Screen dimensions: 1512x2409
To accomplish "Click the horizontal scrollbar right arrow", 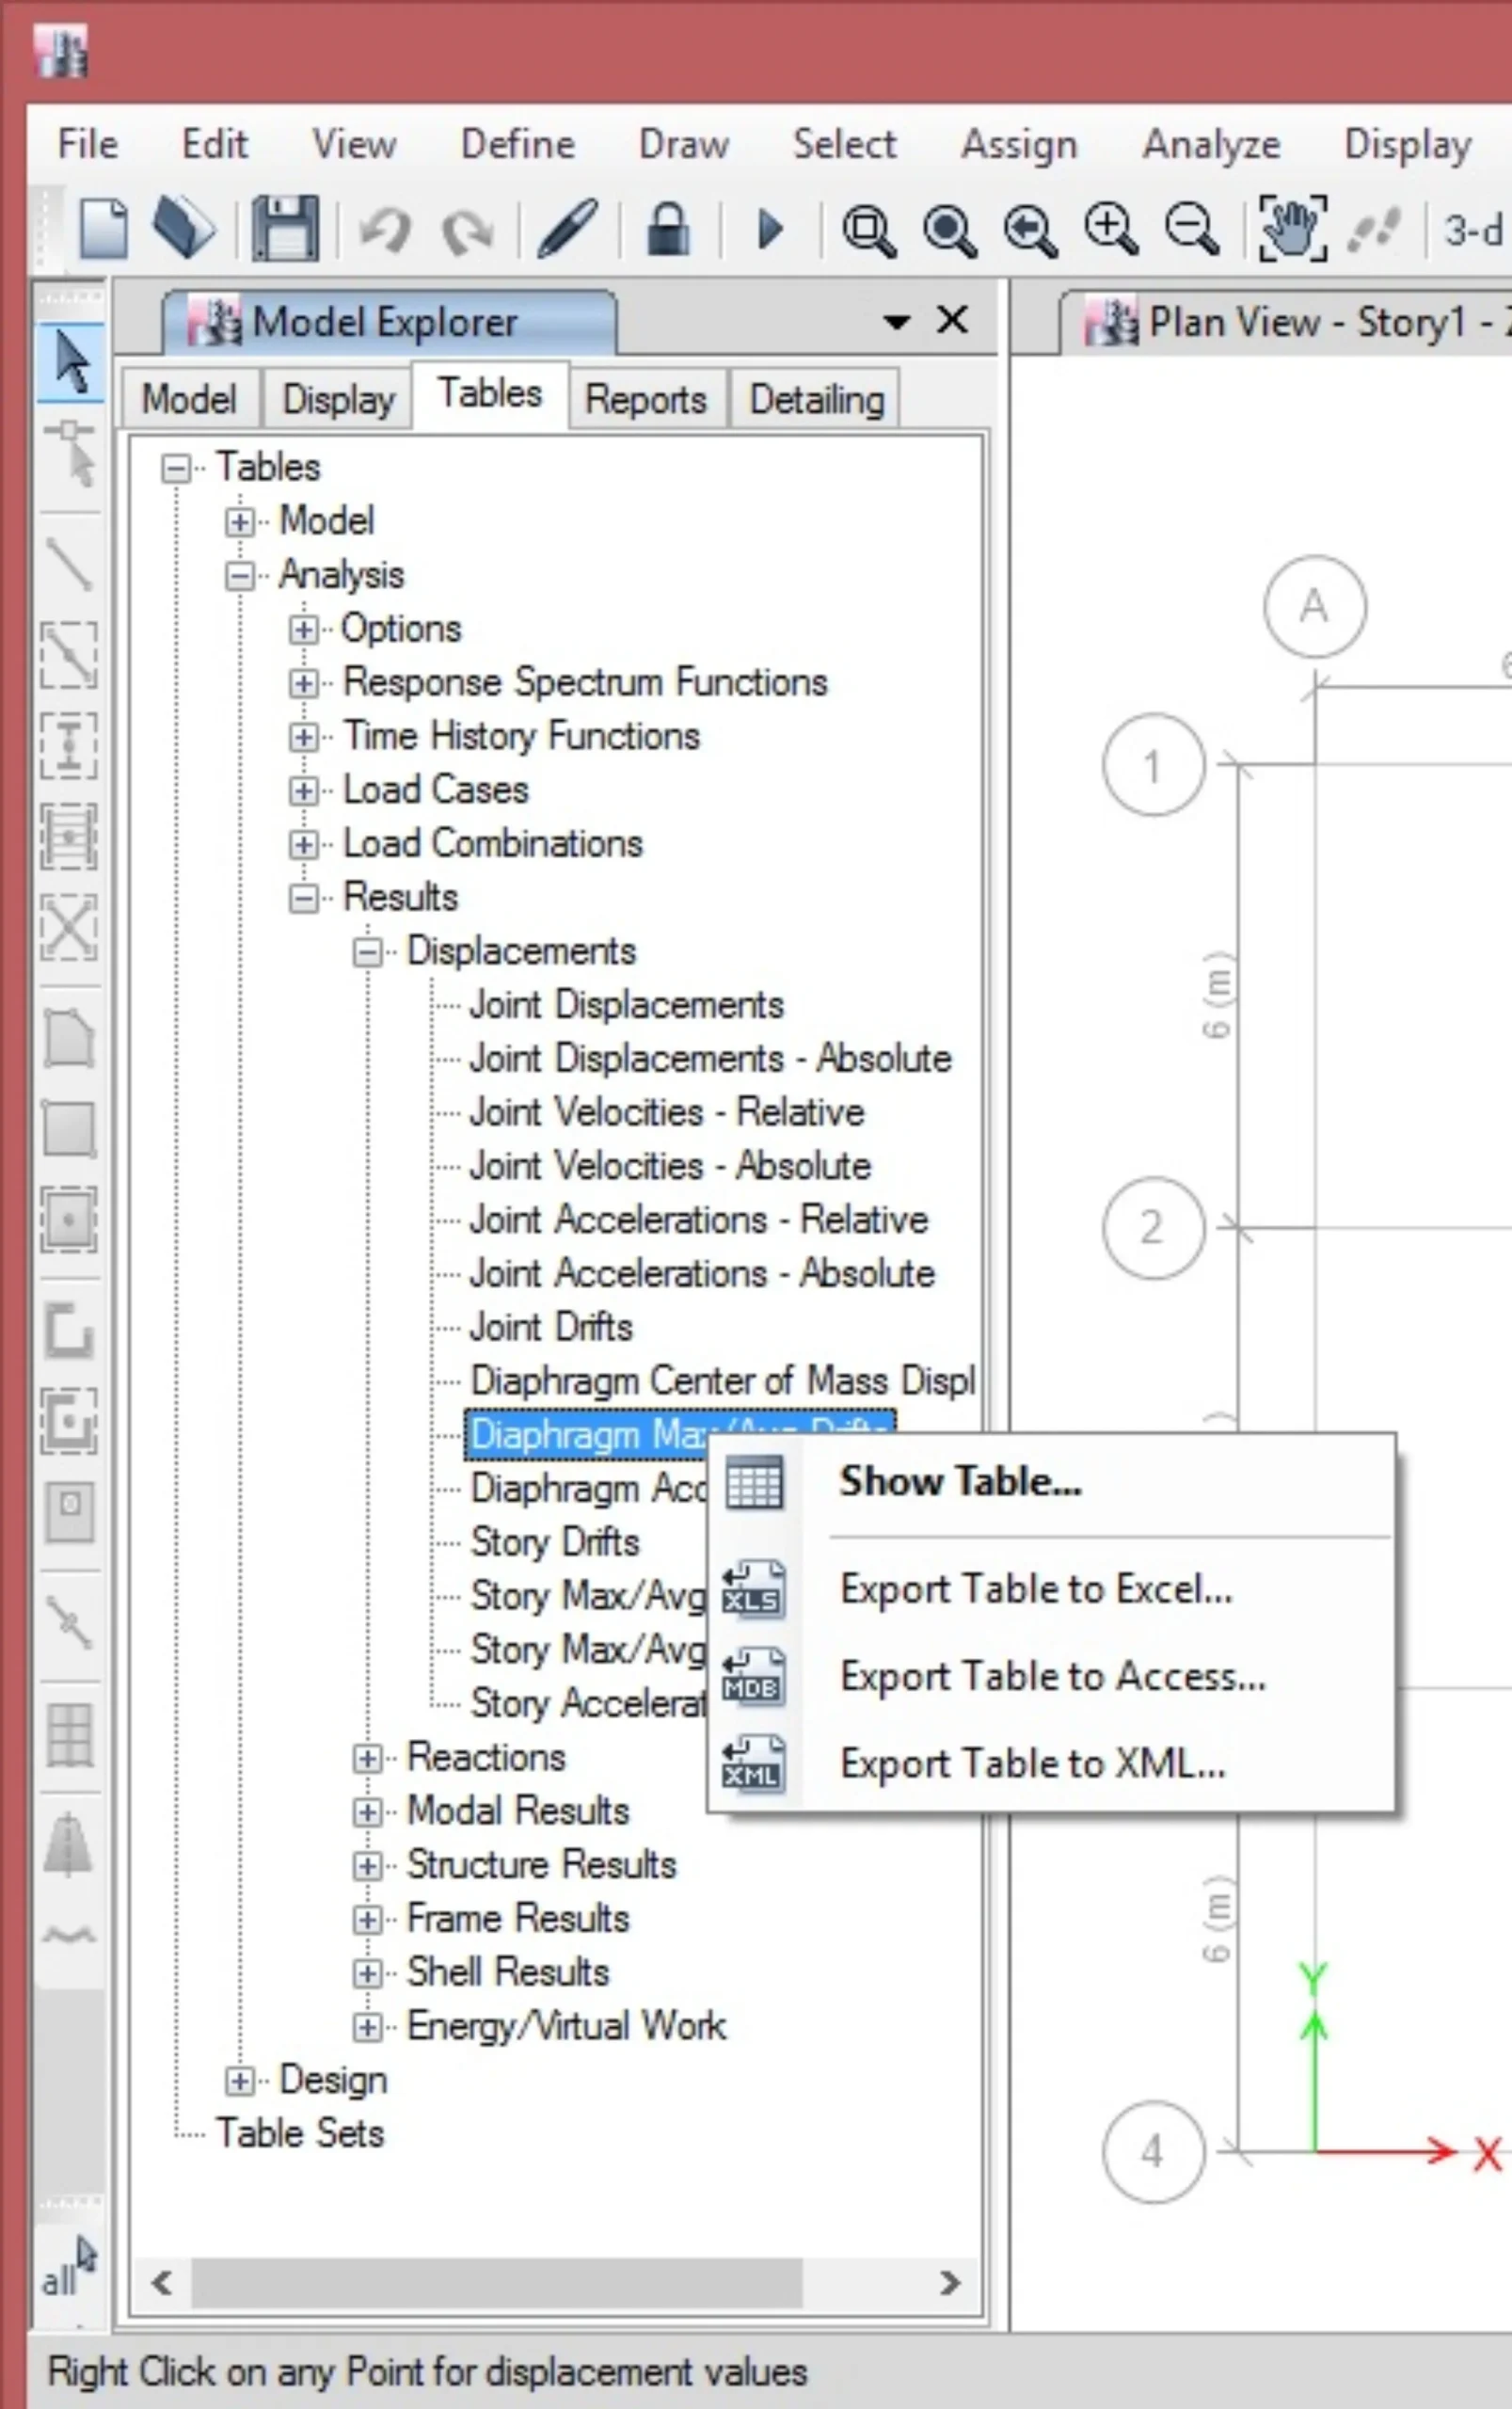I will (x=949, y=2283).
